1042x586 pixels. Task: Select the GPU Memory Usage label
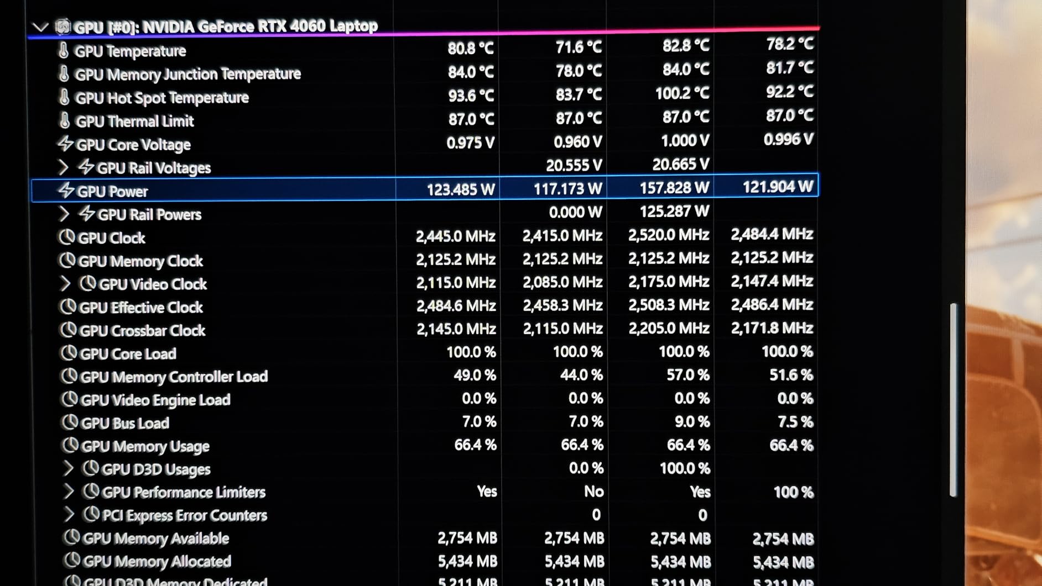click(145, 446)
